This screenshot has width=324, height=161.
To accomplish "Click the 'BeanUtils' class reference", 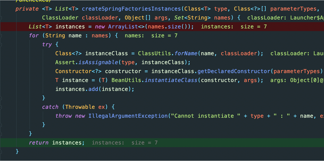I will (126, 80).
